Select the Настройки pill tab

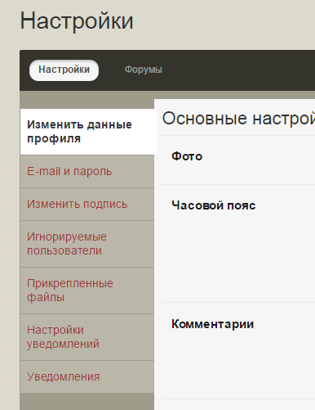(64, 70)
